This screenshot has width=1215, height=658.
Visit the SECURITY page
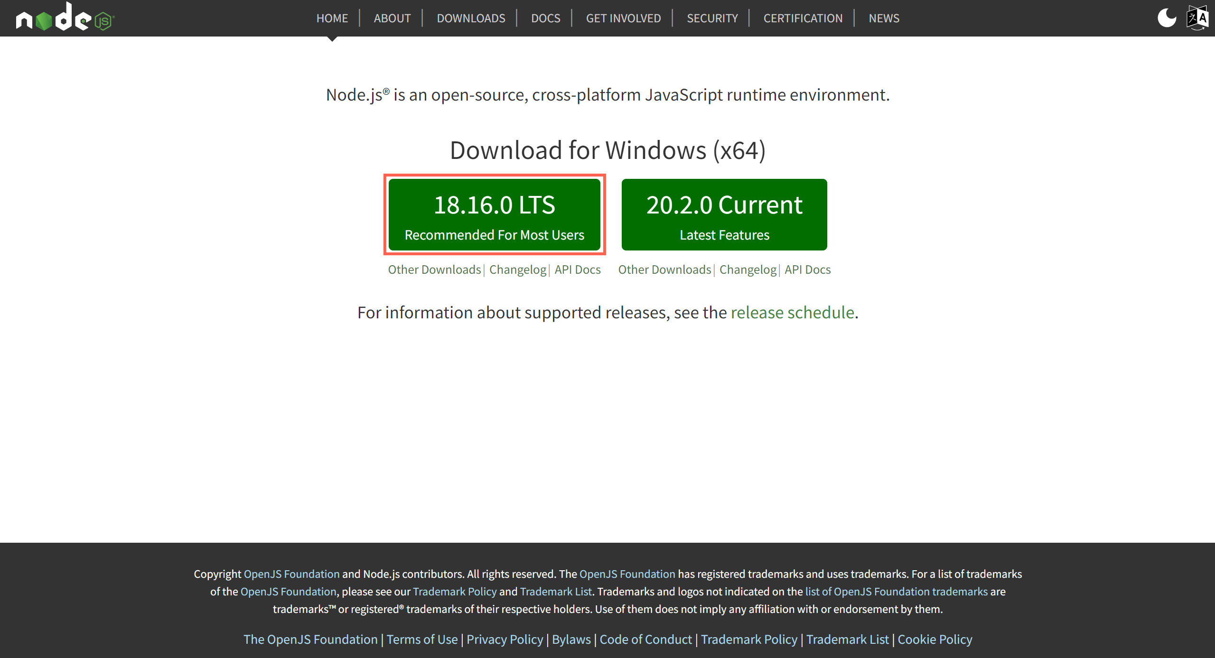(x=712, y=18)
